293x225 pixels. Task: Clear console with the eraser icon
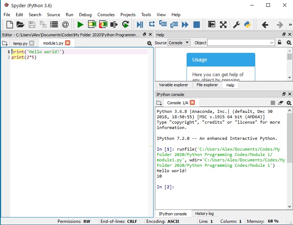[x=280, y=103]
